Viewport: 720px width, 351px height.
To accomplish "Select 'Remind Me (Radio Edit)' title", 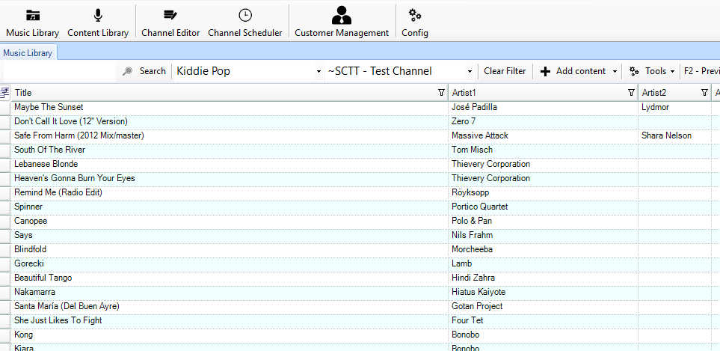I will point(58,192).
